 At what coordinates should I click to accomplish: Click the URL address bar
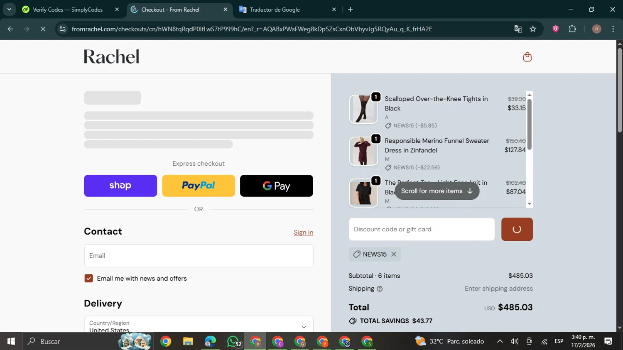[252, 29]
